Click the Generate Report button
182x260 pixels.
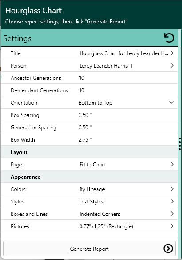(x=89, y=249)
